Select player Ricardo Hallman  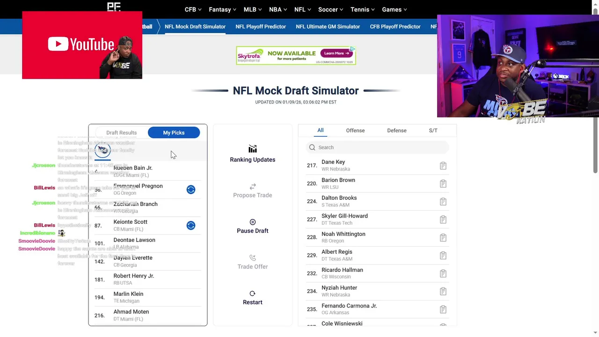(x=342, y=270)
